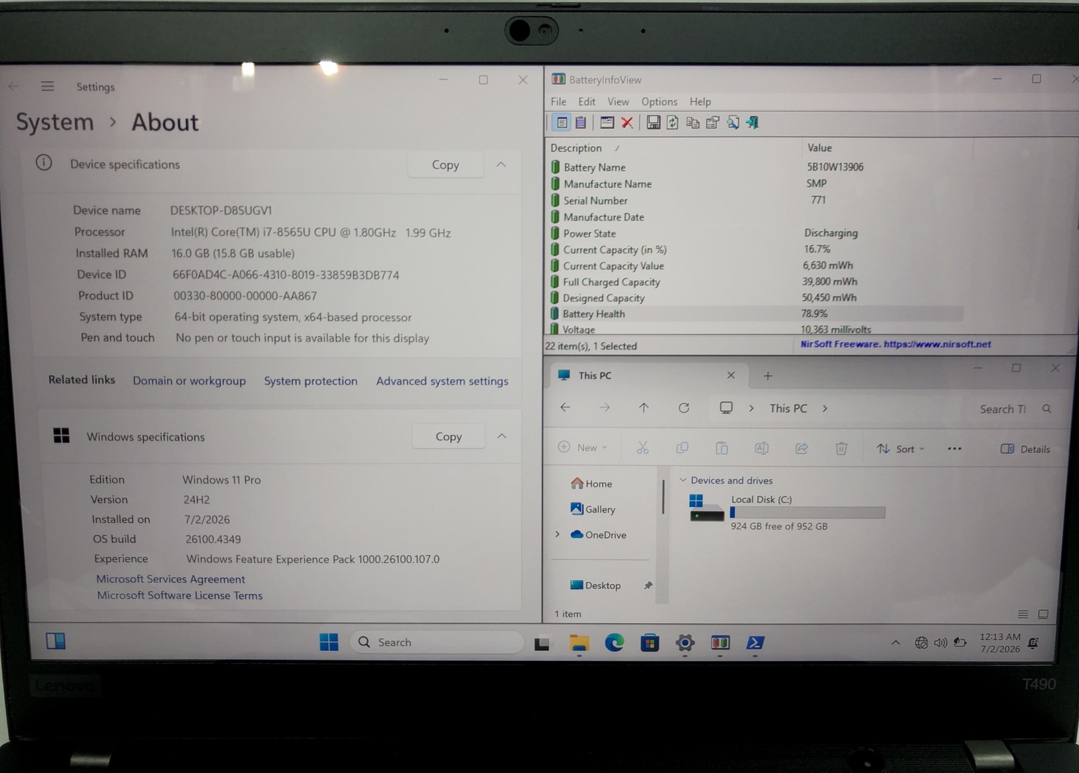This screenshot has width=1079, height=773.
Task: Open the File menu in BatteryInfoView
Action: pos(558,102)
